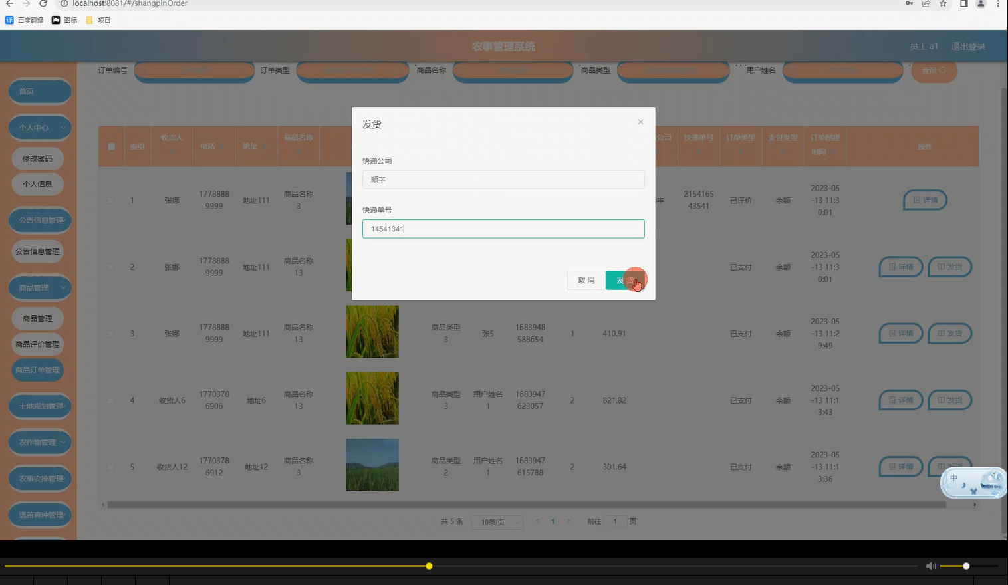This screenshot has height=585, width=1008.
Task: Click the 订单编号 search input
Action: (194, 70)
